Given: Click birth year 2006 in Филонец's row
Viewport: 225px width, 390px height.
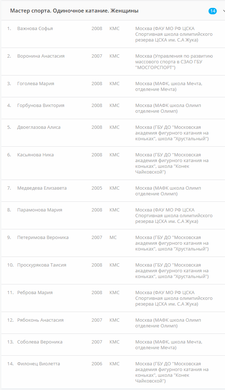Looking at the screenshot, I should tap(97, 364).
